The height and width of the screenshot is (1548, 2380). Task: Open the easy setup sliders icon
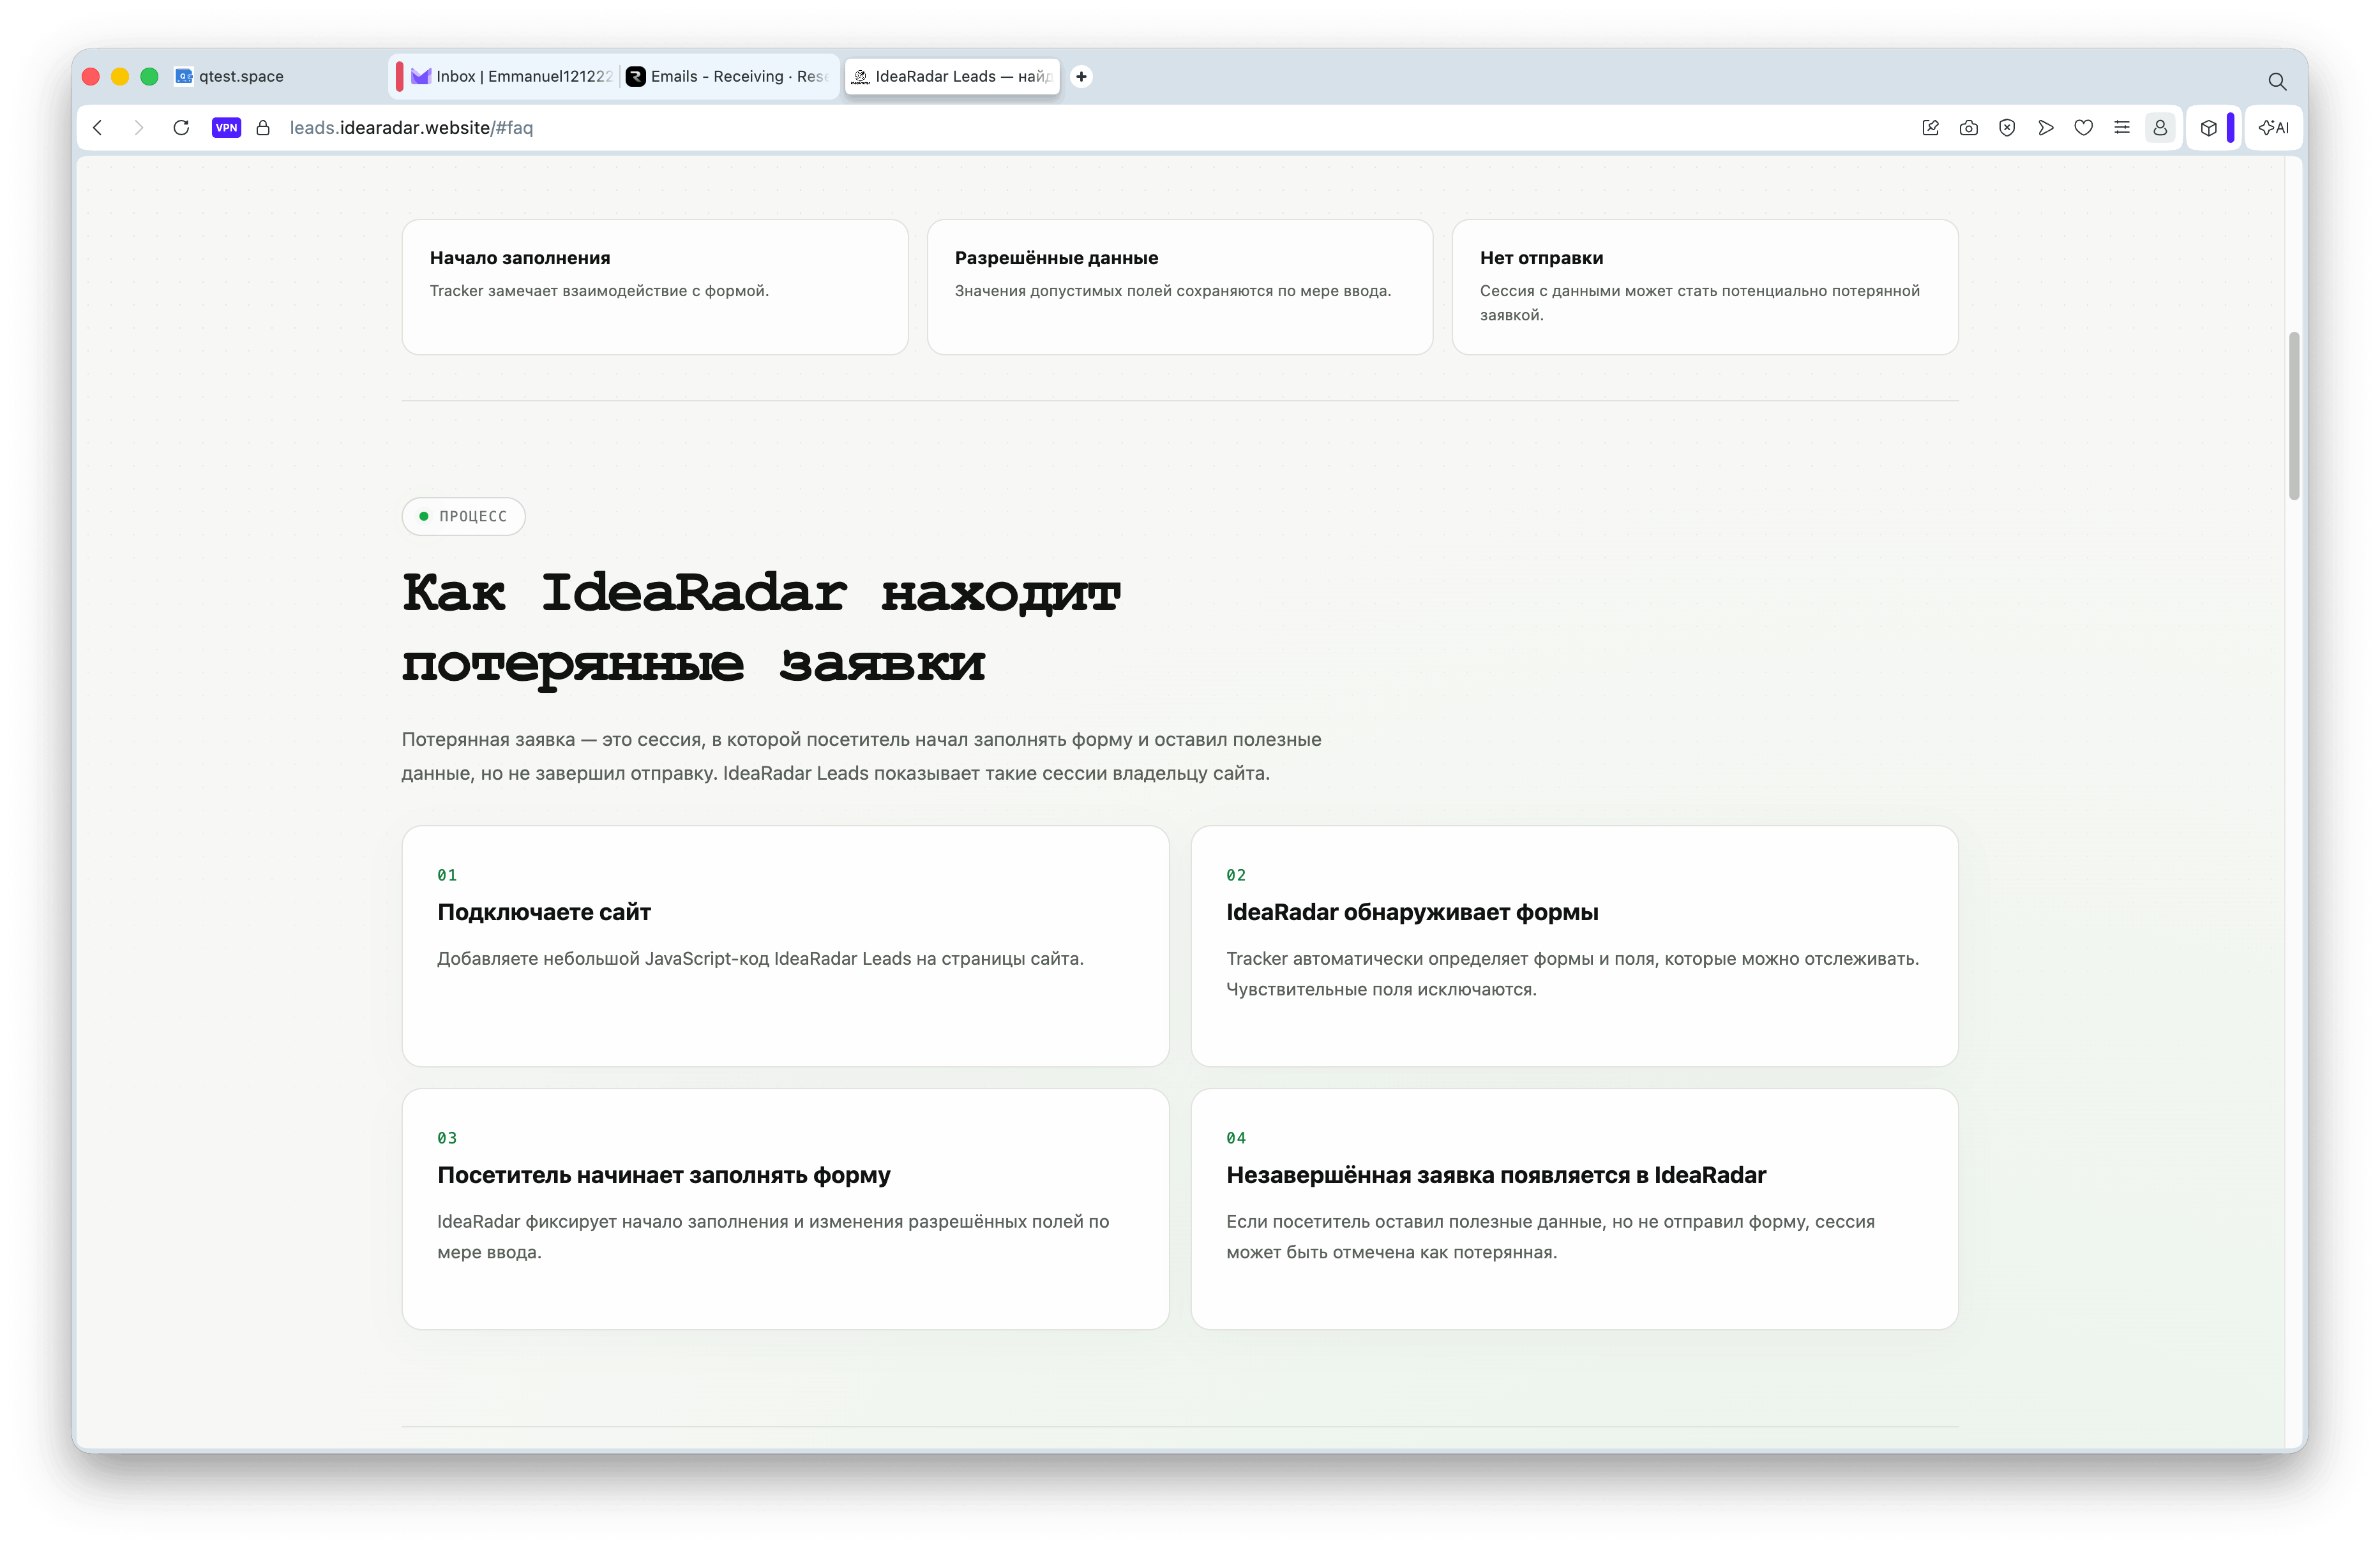[x=2121, y=128]
